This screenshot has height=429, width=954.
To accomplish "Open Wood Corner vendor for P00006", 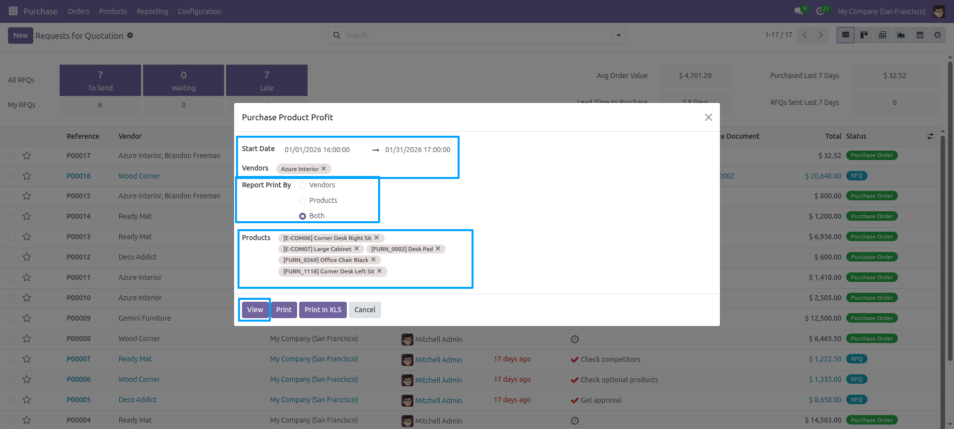I will pyautogui.click(x=139, y=379).
